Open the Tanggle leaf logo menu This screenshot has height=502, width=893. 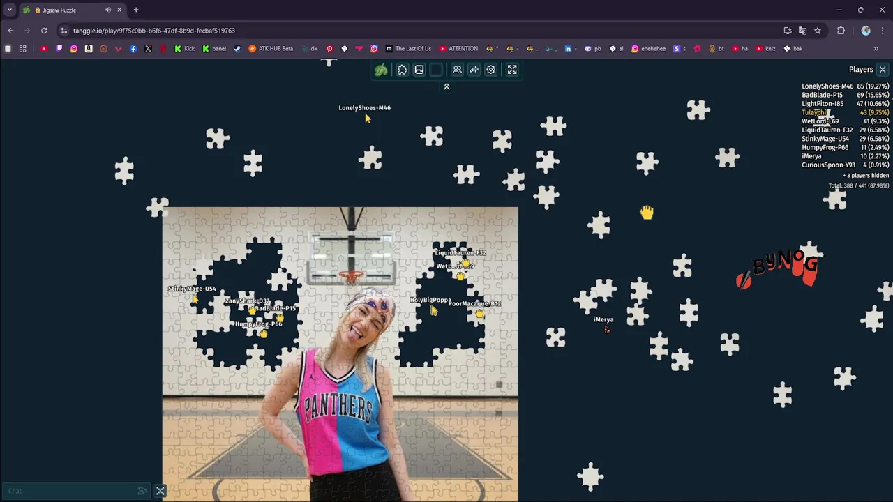(x=381, y=70)
